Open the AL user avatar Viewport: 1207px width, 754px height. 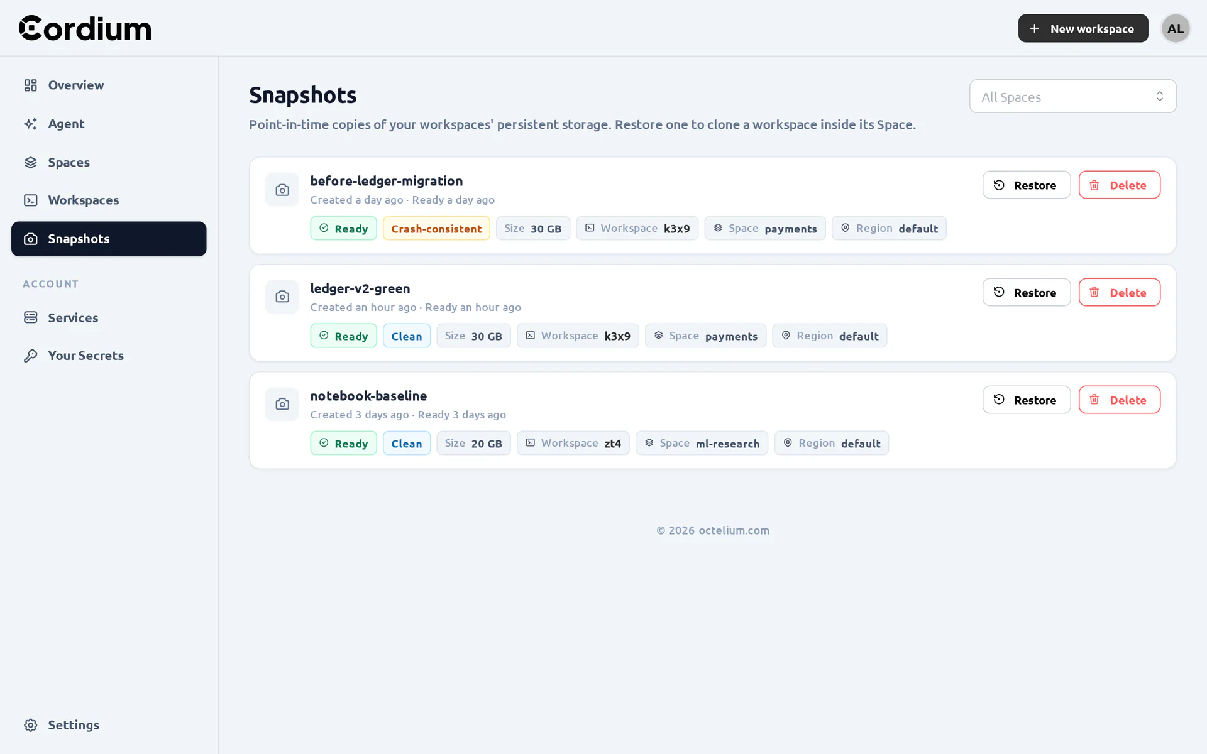click(x=1176, y=28)
